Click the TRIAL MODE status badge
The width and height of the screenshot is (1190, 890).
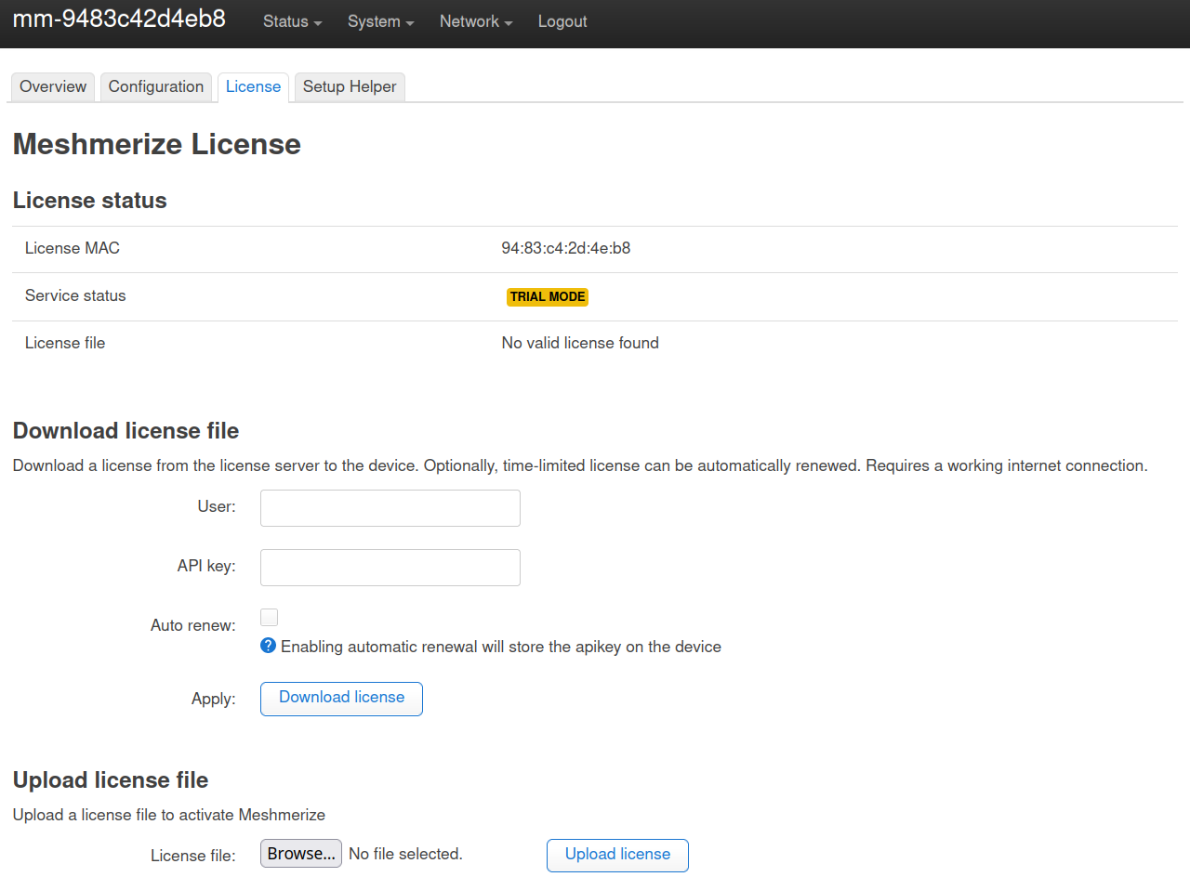(548, 296)
